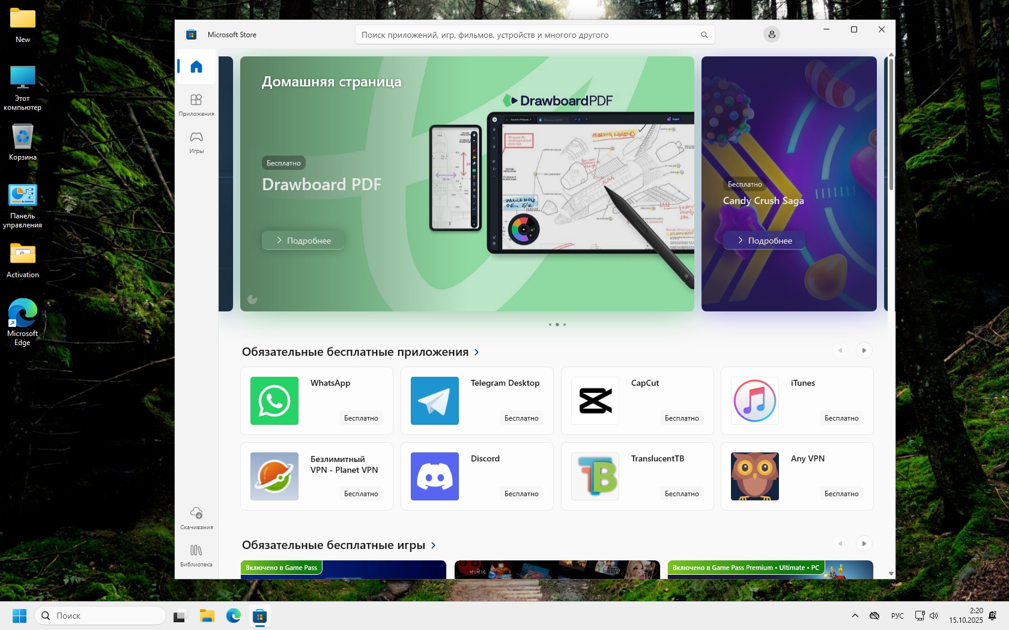This screenshot has width=1009, height=630.
Task: Open Скачивания downloads icon
Action: [196, 518]
